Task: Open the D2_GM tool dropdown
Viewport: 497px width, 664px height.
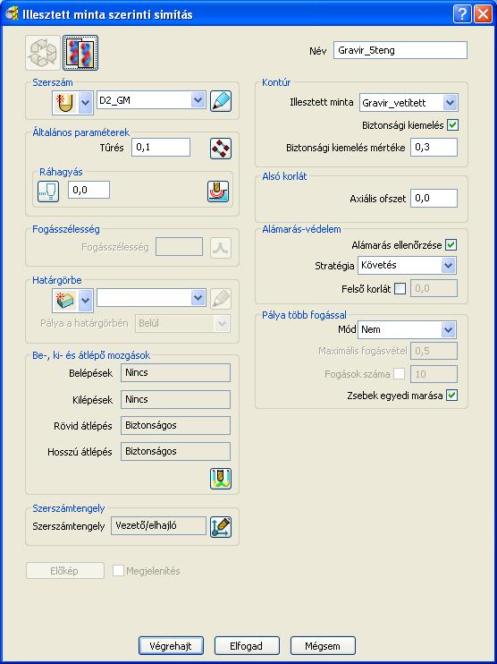Action: click(198, 100)
